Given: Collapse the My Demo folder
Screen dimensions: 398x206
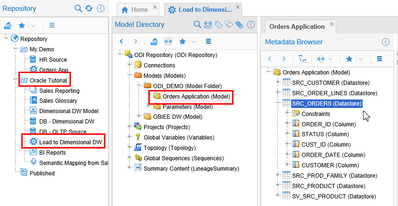Looking at the screenshot, I should 16,49.
